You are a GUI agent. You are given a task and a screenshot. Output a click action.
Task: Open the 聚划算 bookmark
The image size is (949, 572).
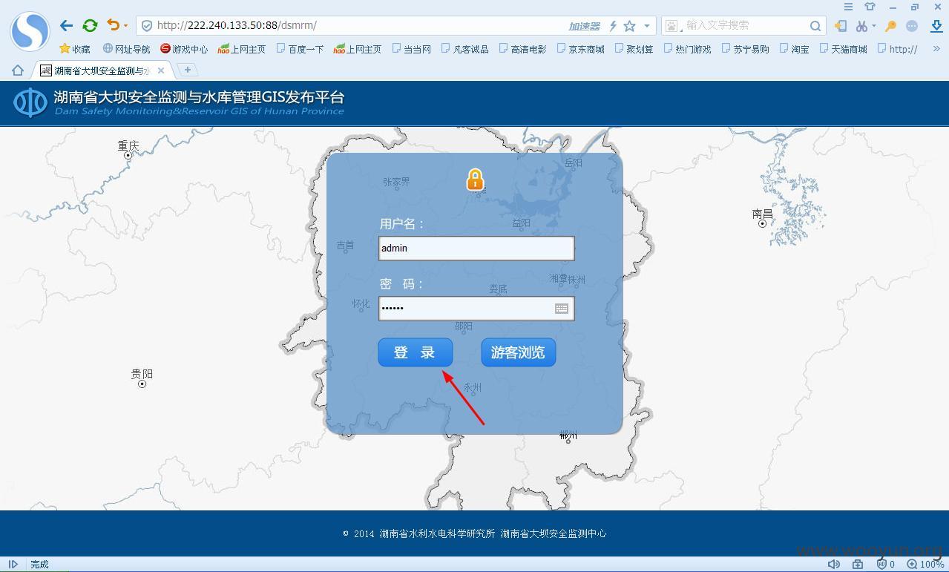coord(634,49)
